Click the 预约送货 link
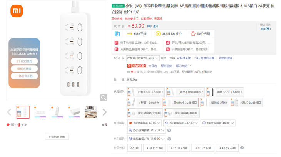The width and height of the screenshot is (281, 157). [x=166, y=66]
